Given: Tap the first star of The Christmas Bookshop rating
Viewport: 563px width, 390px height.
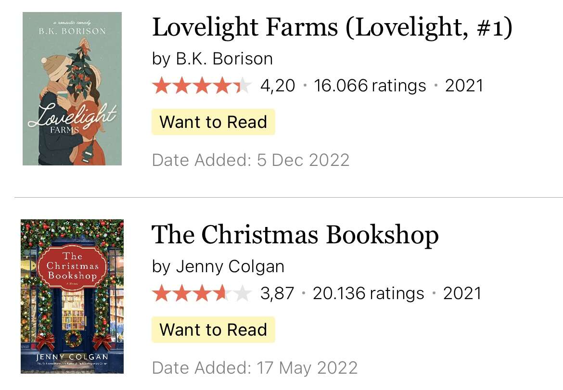Looking at the screenshot, I should pos(161,293).
